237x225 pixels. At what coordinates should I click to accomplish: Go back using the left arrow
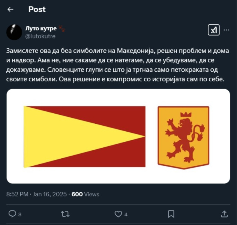point(10,9)
